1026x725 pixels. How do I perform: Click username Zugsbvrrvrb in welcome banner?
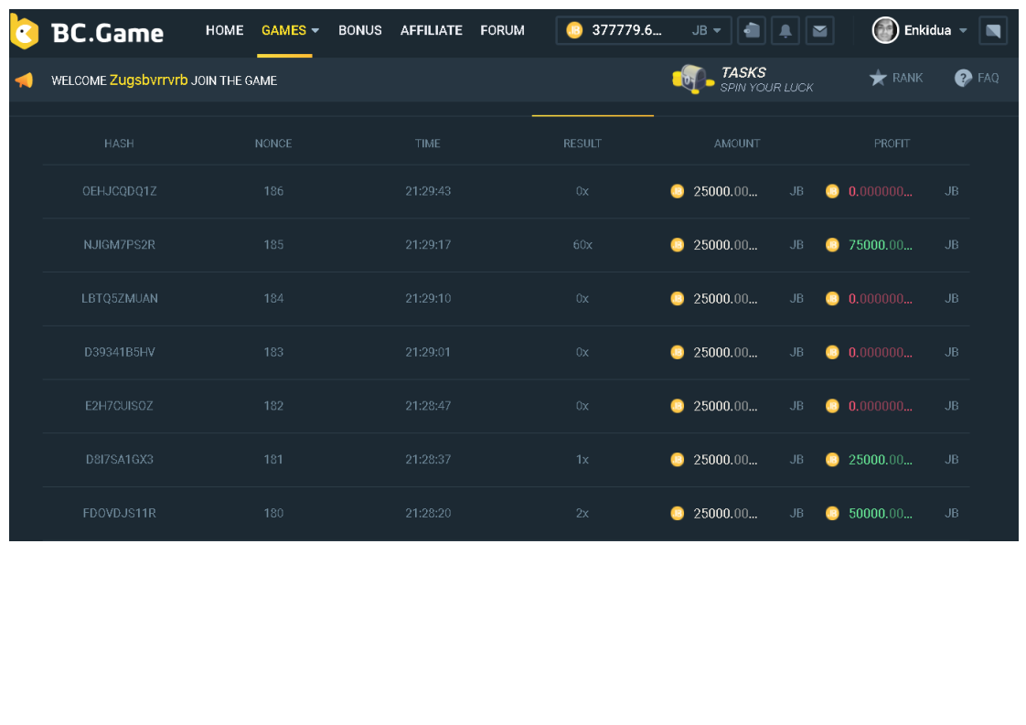pyautogui.click(x=148, y=80)
